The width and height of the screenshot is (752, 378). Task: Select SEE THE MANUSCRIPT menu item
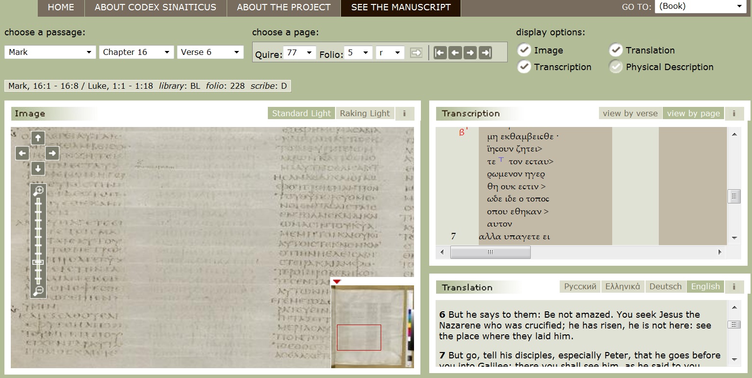401,7
